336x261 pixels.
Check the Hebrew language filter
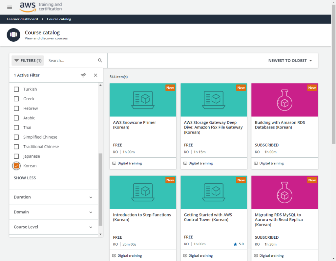click(x=16, y=108)
